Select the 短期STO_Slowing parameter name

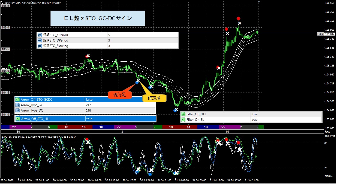(56, 46)
